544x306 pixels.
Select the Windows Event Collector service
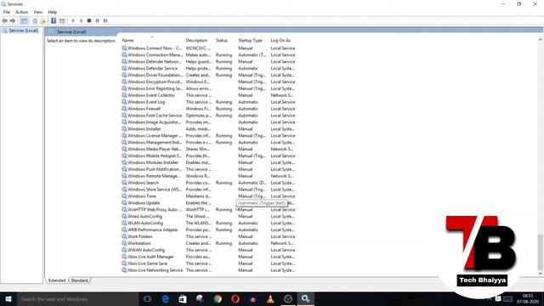208,95
